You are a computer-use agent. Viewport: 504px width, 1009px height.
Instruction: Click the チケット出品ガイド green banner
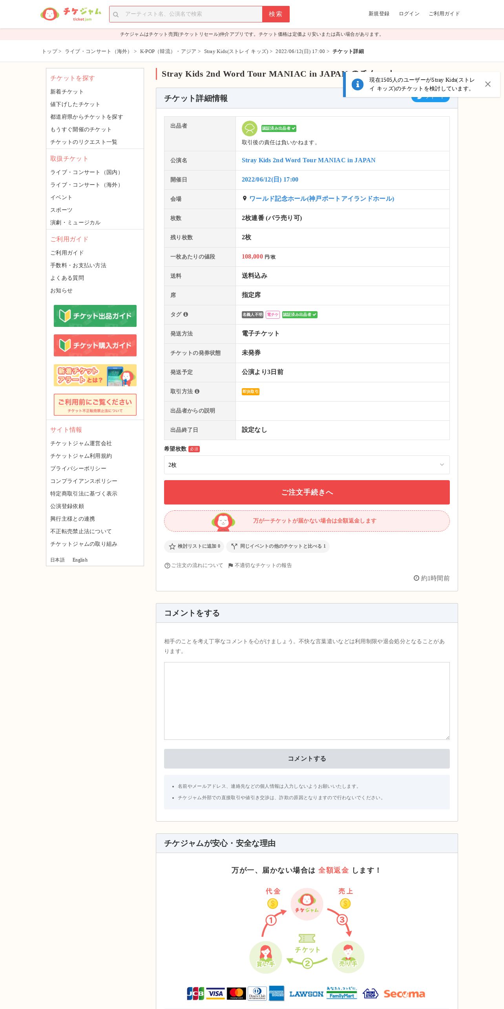click(95, 316)
